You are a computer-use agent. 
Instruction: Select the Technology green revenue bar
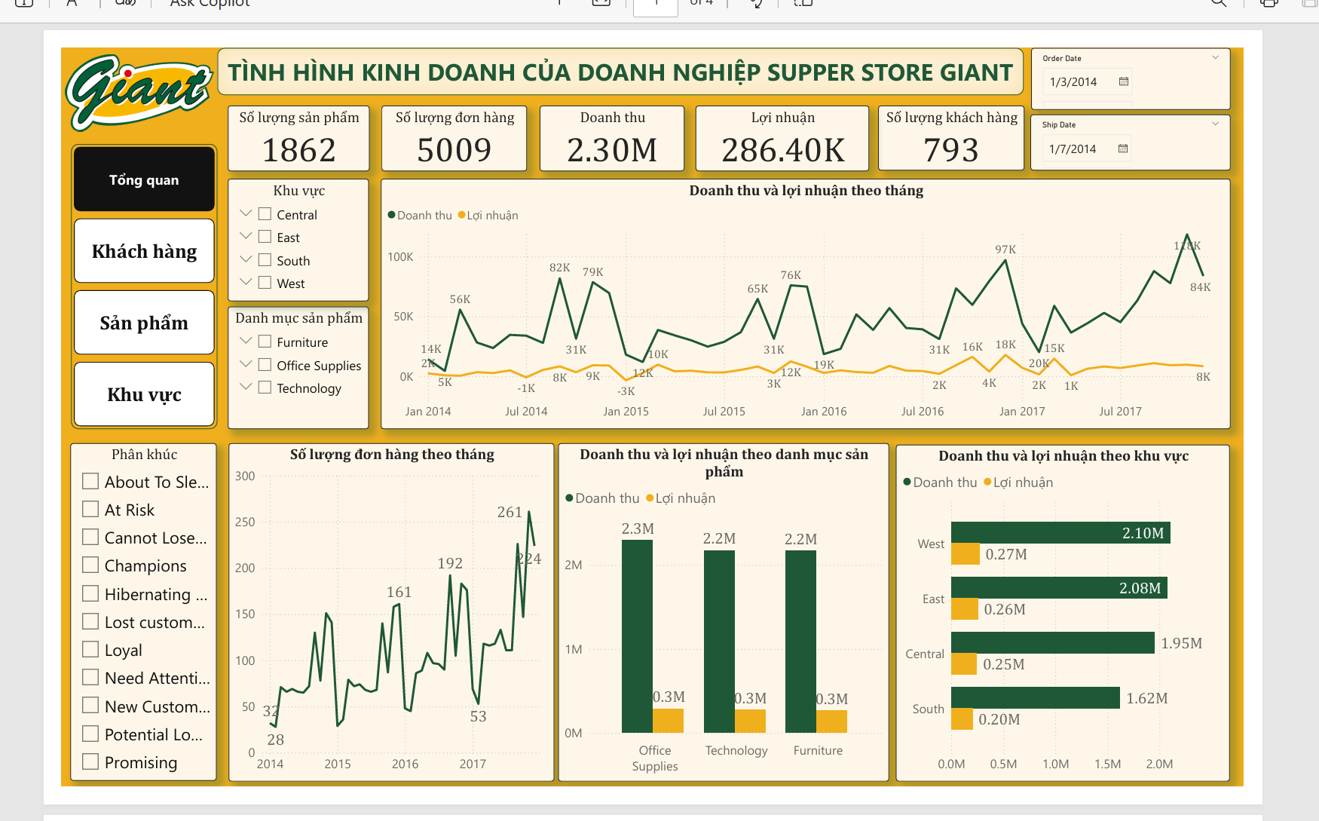[x=719, y=641]
